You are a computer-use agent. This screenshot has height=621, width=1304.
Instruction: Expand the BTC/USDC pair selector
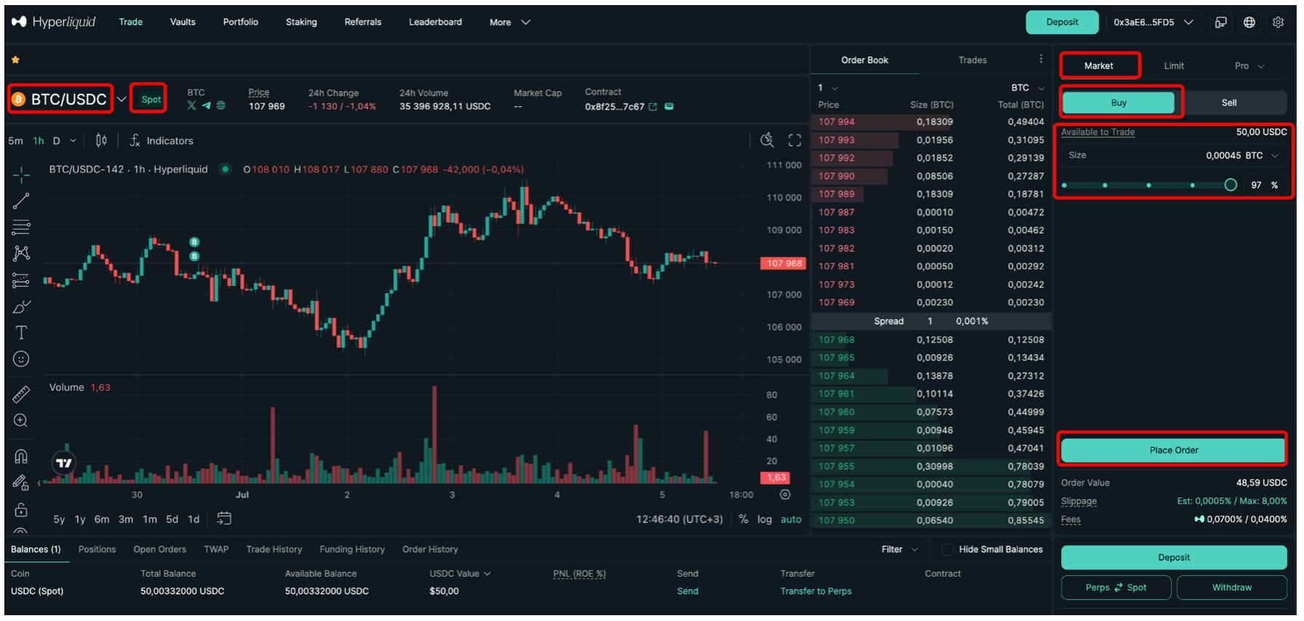(x=122, y=100)
